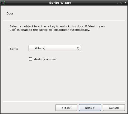The height and width of the screenshot is (114, 128).
Task: Click the up-down arrows of Sprite combo box
Action: tap(78, 48)
